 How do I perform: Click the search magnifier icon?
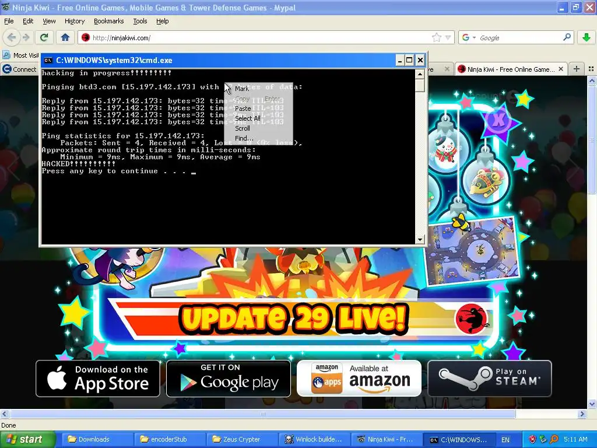[567, 37]
